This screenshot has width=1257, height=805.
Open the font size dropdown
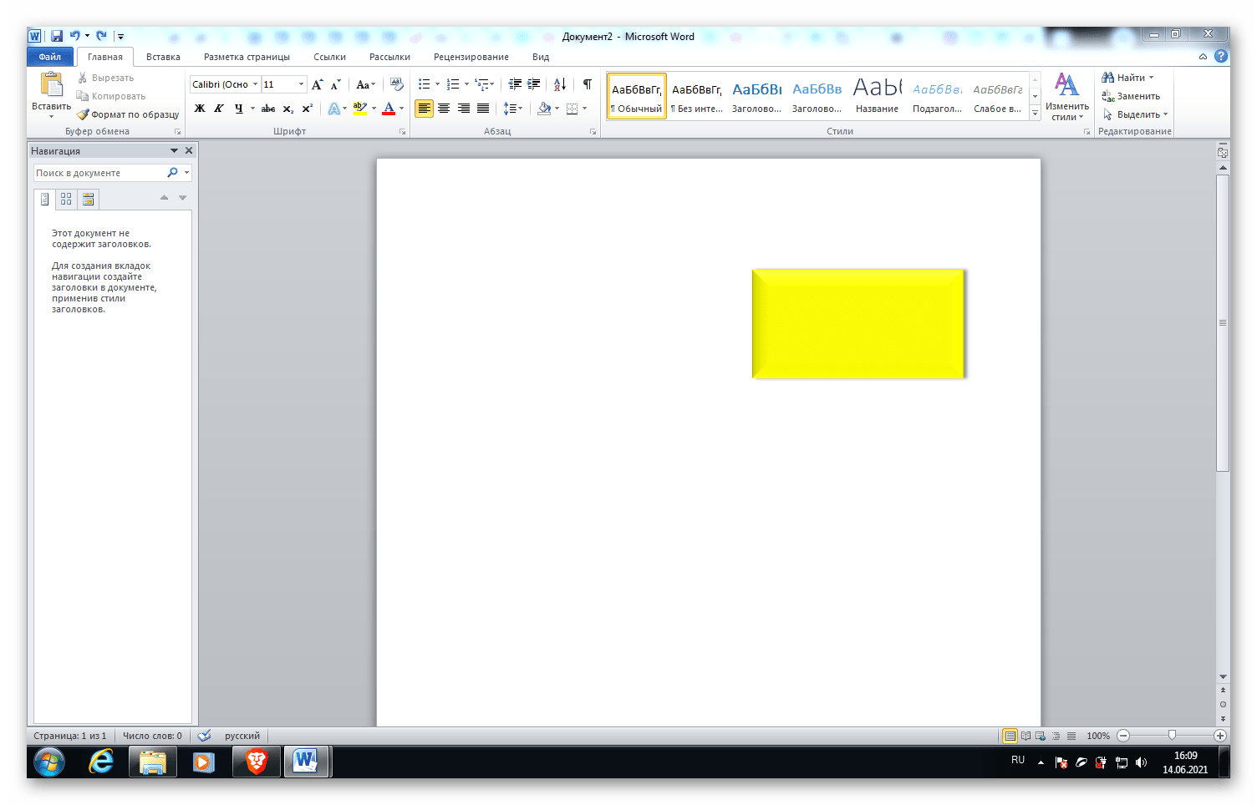coord(301,84)
